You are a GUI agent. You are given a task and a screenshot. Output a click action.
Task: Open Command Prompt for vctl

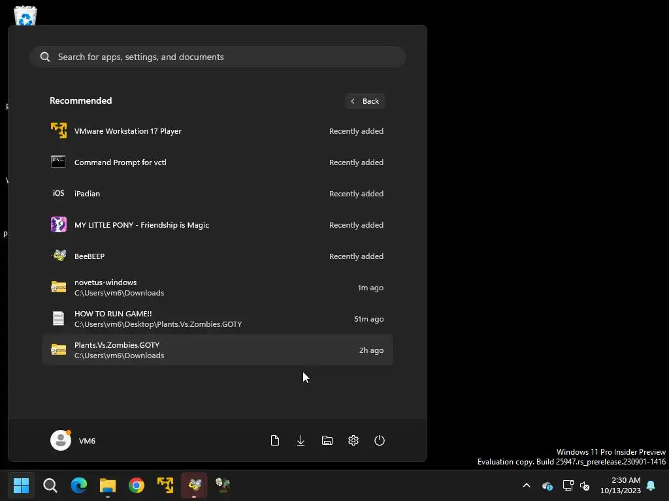click(217, 162)
